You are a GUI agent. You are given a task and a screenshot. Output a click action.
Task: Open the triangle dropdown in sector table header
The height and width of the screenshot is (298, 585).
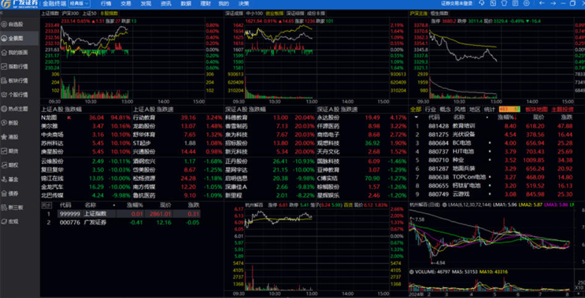[417, 116]
